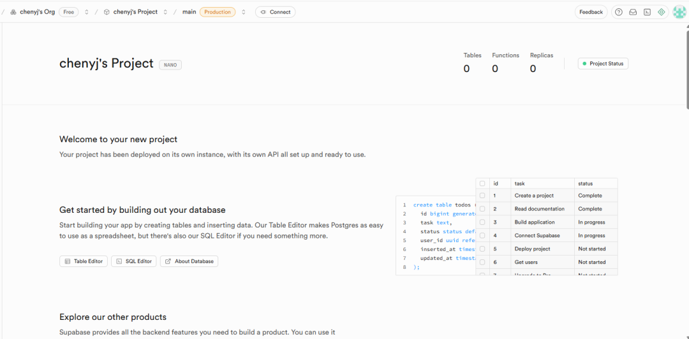Open the Table Editor
This screenshot has width=689, height=339.
84,261
